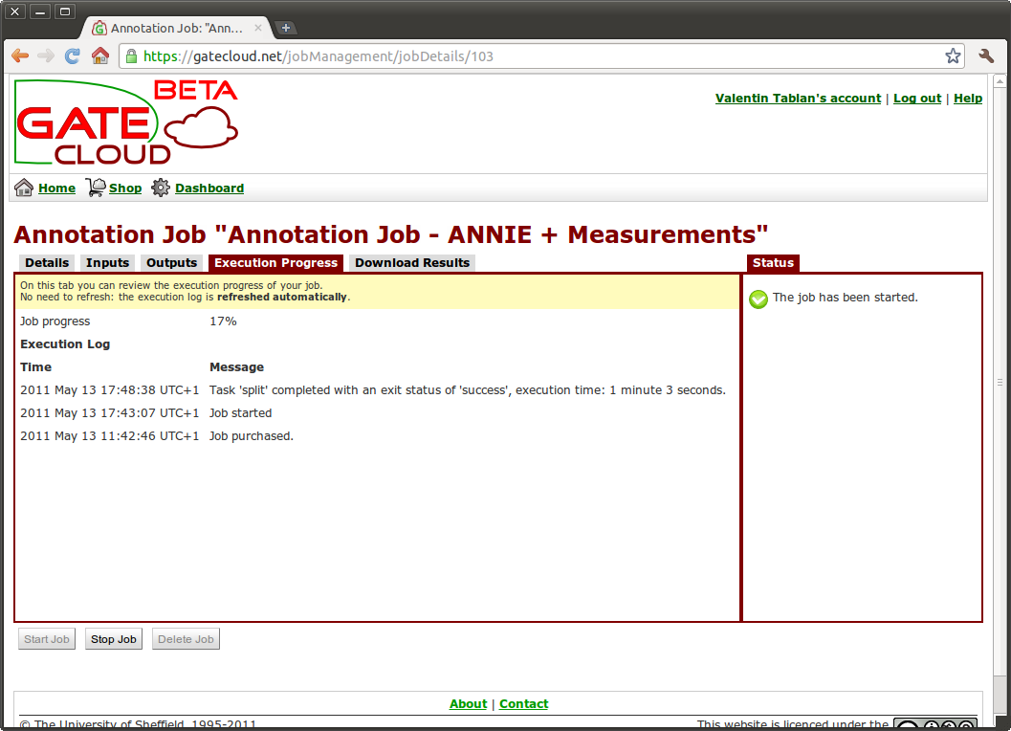Click the page vertical scrollbar
1011x731 pixels.
(x=1000, y=382)
